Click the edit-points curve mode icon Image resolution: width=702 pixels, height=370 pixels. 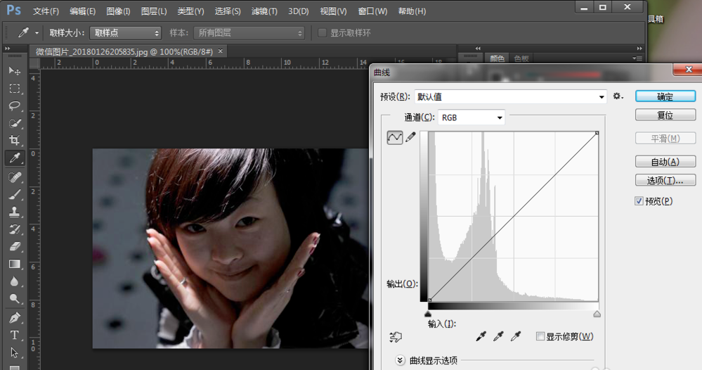click(x=394, y=137)
